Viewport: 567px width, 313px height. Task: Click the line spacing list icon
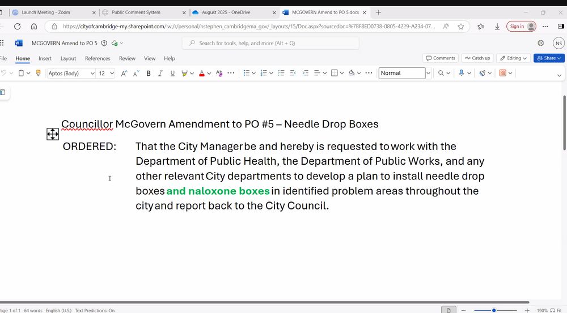click(x=281, y=73)
